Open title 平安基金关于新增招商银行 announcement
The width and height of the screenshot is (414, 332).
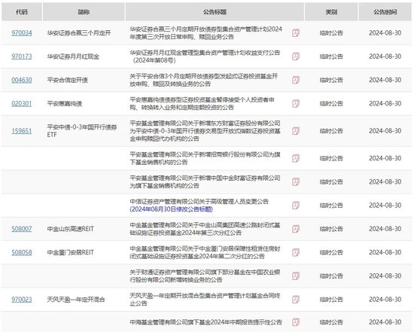(x=205, y=159)
